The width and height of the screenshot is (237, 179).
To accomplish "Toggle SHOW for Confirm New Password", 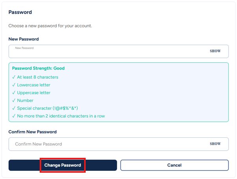I will point(215,144).
